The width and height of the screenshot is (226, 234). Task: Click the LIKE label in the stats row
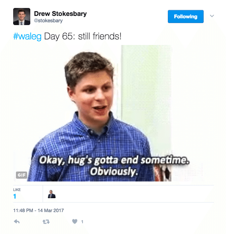tap(17, 190)
